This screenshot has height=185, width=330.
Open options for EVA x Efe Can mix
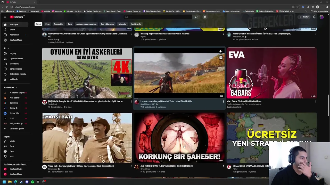[x=316, y=101]
